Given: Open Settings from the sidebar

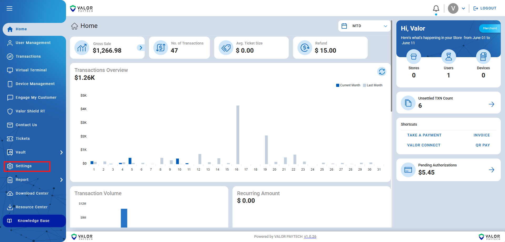Looking at the screenshot, I should tap(27, 166).
